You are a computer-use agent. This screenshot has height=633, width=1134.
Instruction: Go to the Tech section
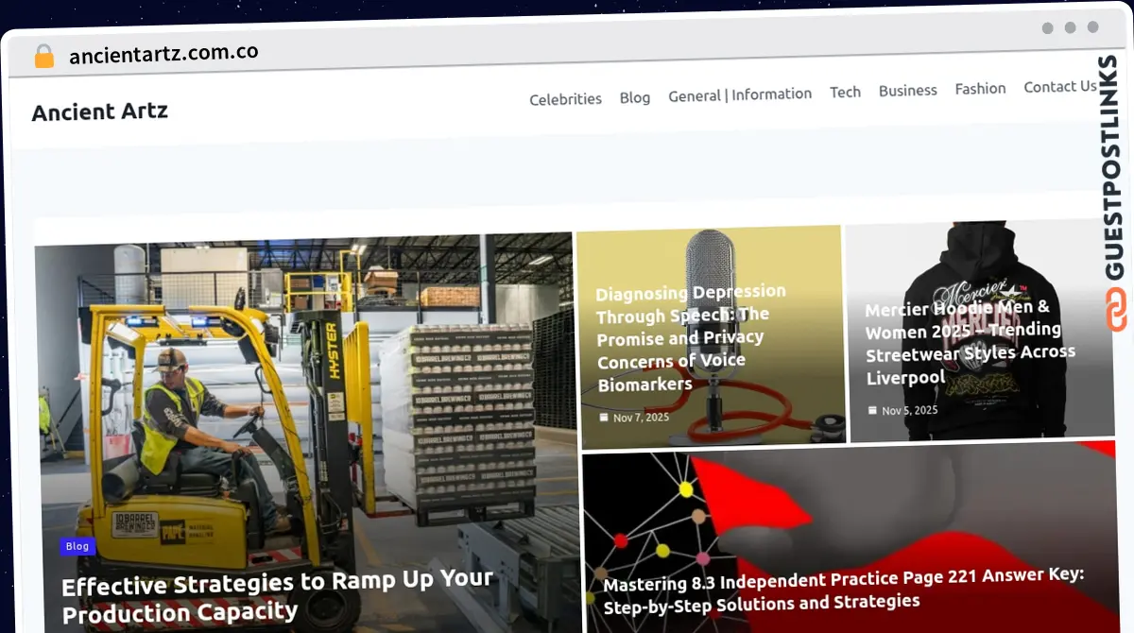845,92
